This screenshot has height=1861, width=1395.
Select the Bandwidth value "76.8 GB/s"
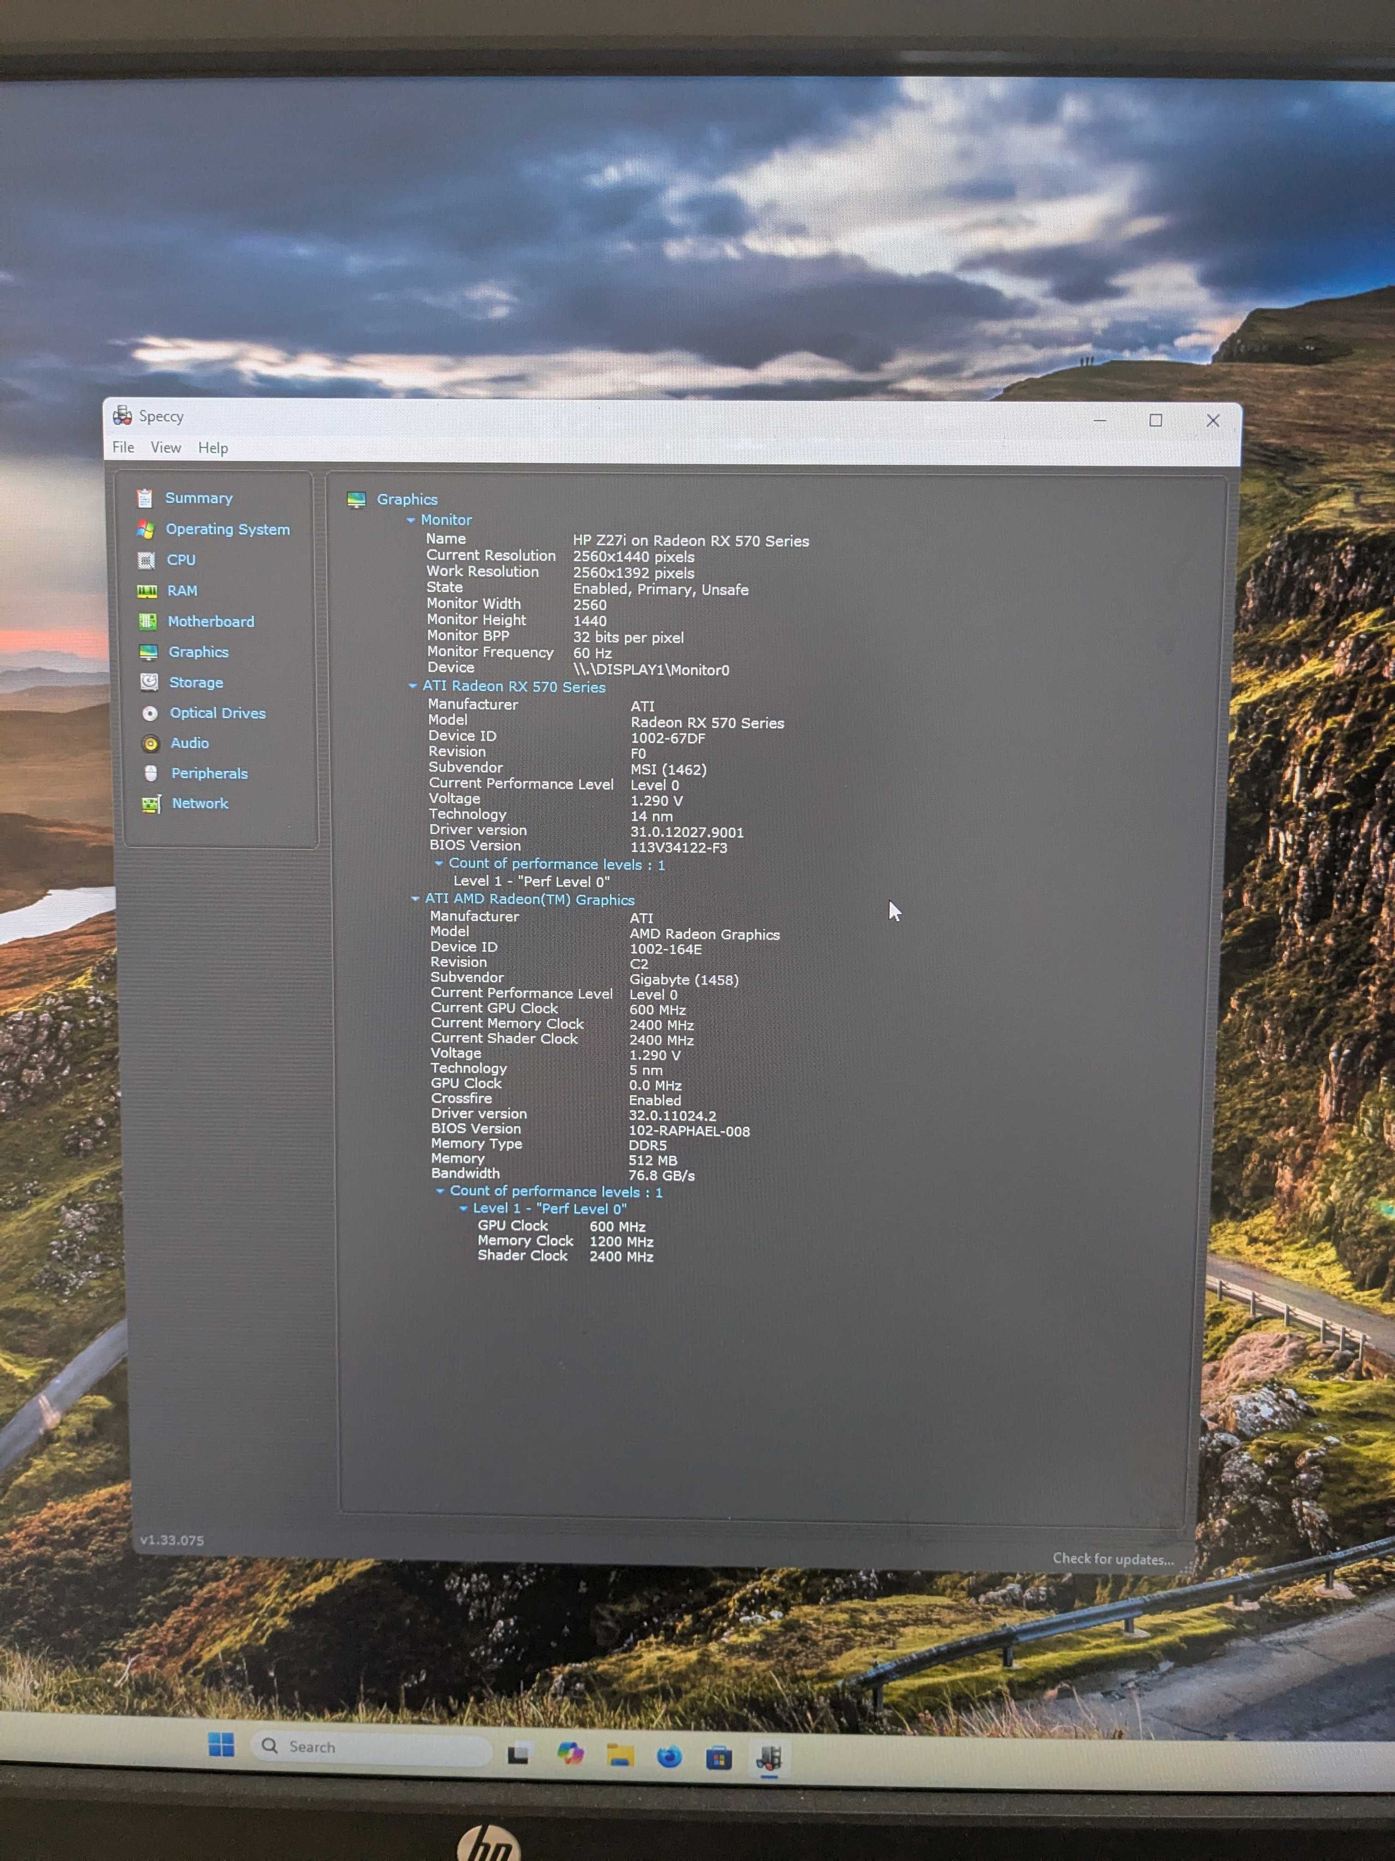[662, 1176]
